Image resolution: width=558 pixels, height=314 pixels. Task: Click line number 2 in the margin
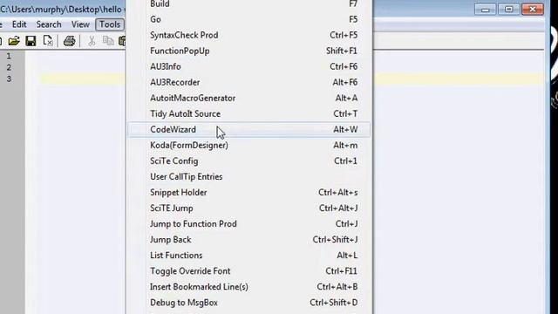click(9, 67)
